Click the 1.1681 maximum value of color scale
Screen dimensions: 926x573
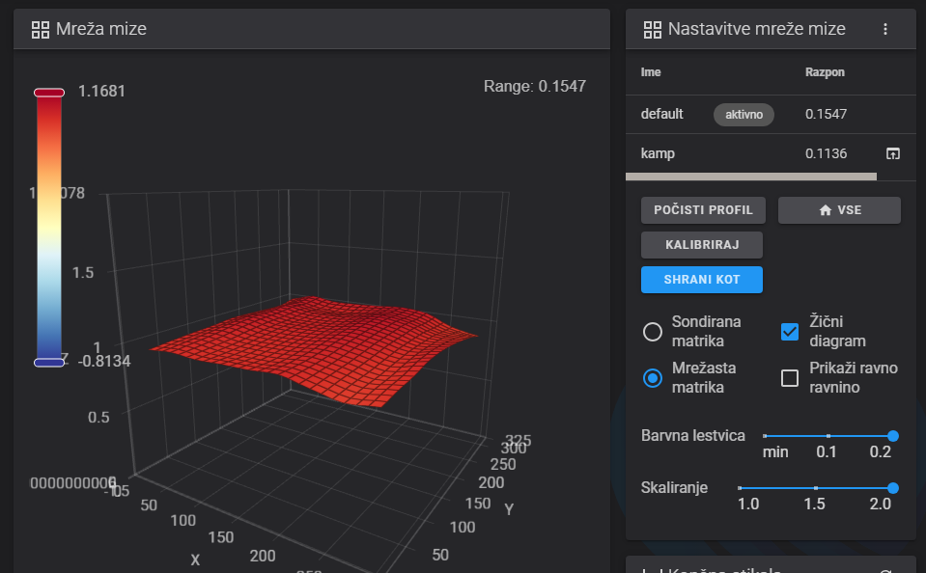pyautogui.click(x=101, y=91)
